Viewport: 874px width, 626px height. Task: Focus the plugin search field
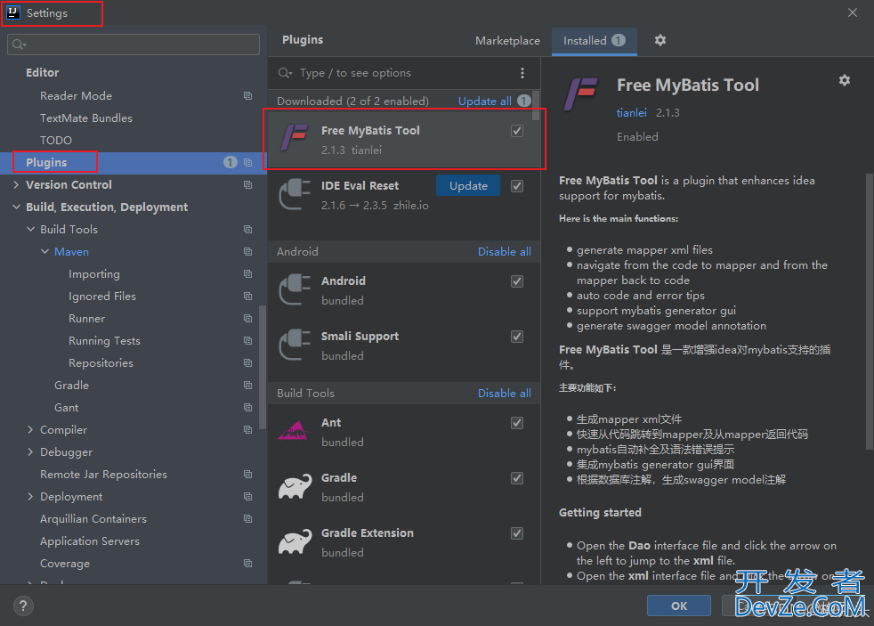pyautogui.click(x=404, y=73)
